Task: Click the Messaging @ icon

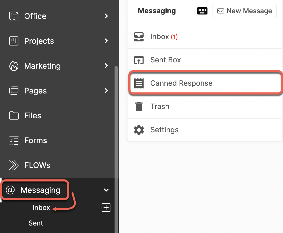Action: pos(10,190)
